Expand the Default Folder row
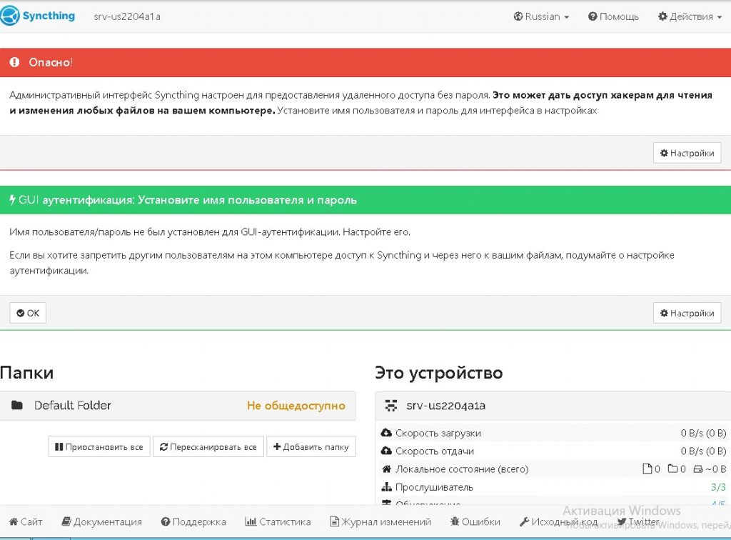Screen dimensions: 731x540 click(177, 406)
